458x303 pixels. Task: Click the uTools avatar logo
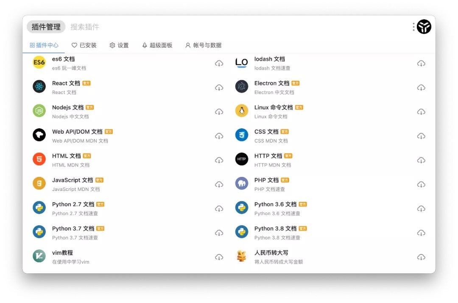click(424, 27)
